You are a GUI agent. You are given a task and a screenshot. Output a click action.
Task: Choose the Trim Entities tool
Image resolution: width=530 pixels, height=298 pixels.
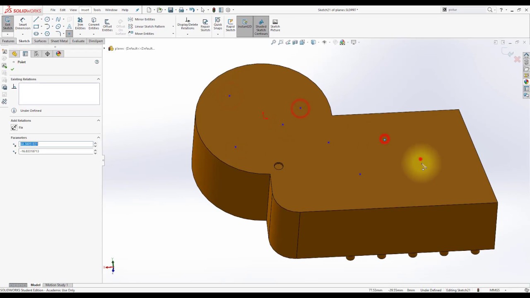(80, 24)
